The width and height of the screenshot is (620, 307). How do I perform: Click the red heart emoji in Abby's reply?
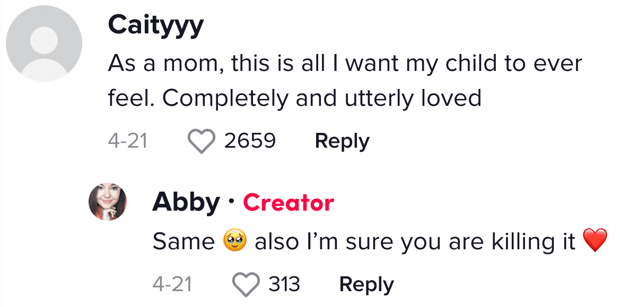[595, 241]
